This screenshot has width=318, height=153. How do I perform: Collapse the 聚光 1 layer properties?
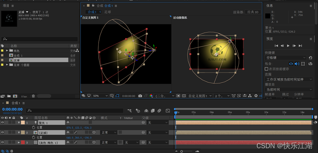(19, 122)
